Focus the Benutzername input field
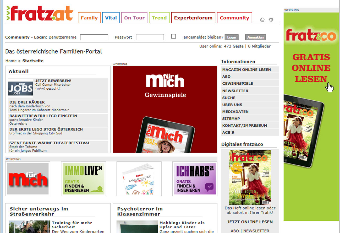 (94, 37)
